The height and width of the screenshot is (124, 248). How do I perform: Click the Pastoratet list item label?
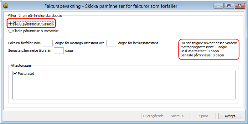pyautogui.click(x=26, y=74)
